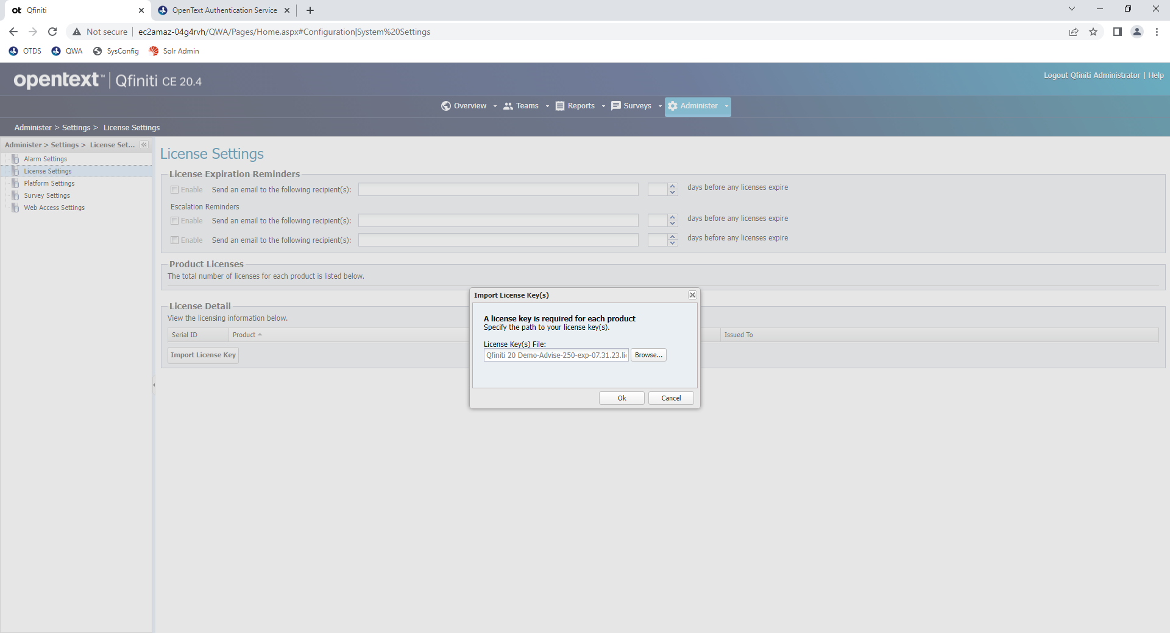The width and height of the screenshot is (1170, 633).
Task: Open the Surveys section icon
Action: coord(617,106)
